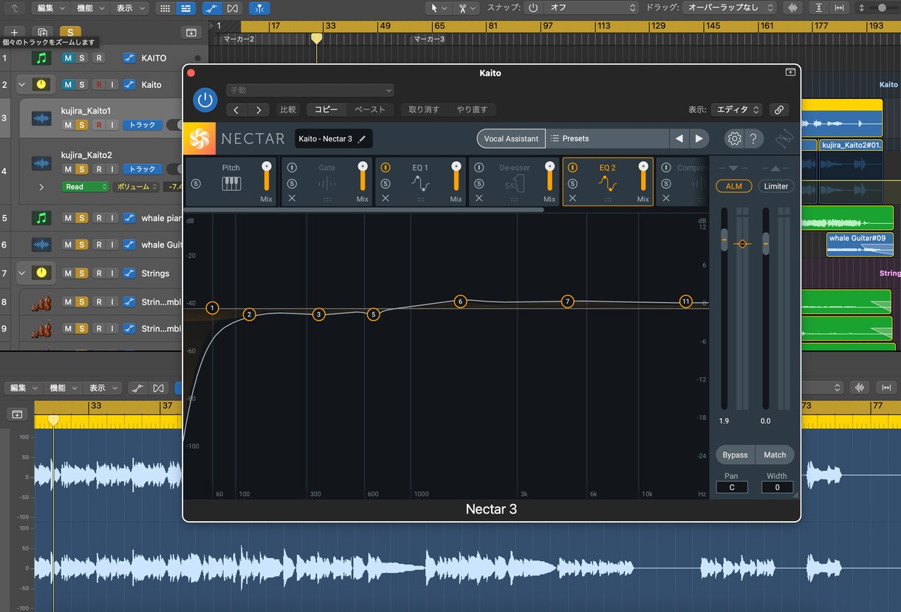Switch to list view in toolbar

tap(185, 8)
